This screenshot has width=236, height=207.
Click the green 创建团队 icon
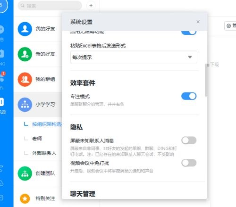pyautogui.click(x=25, y=174)
